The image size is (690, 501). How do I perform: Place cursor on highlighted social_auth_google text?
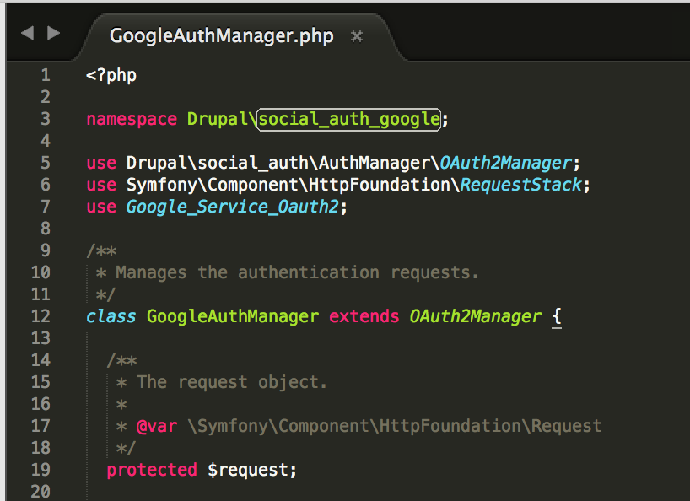[348, 119]
